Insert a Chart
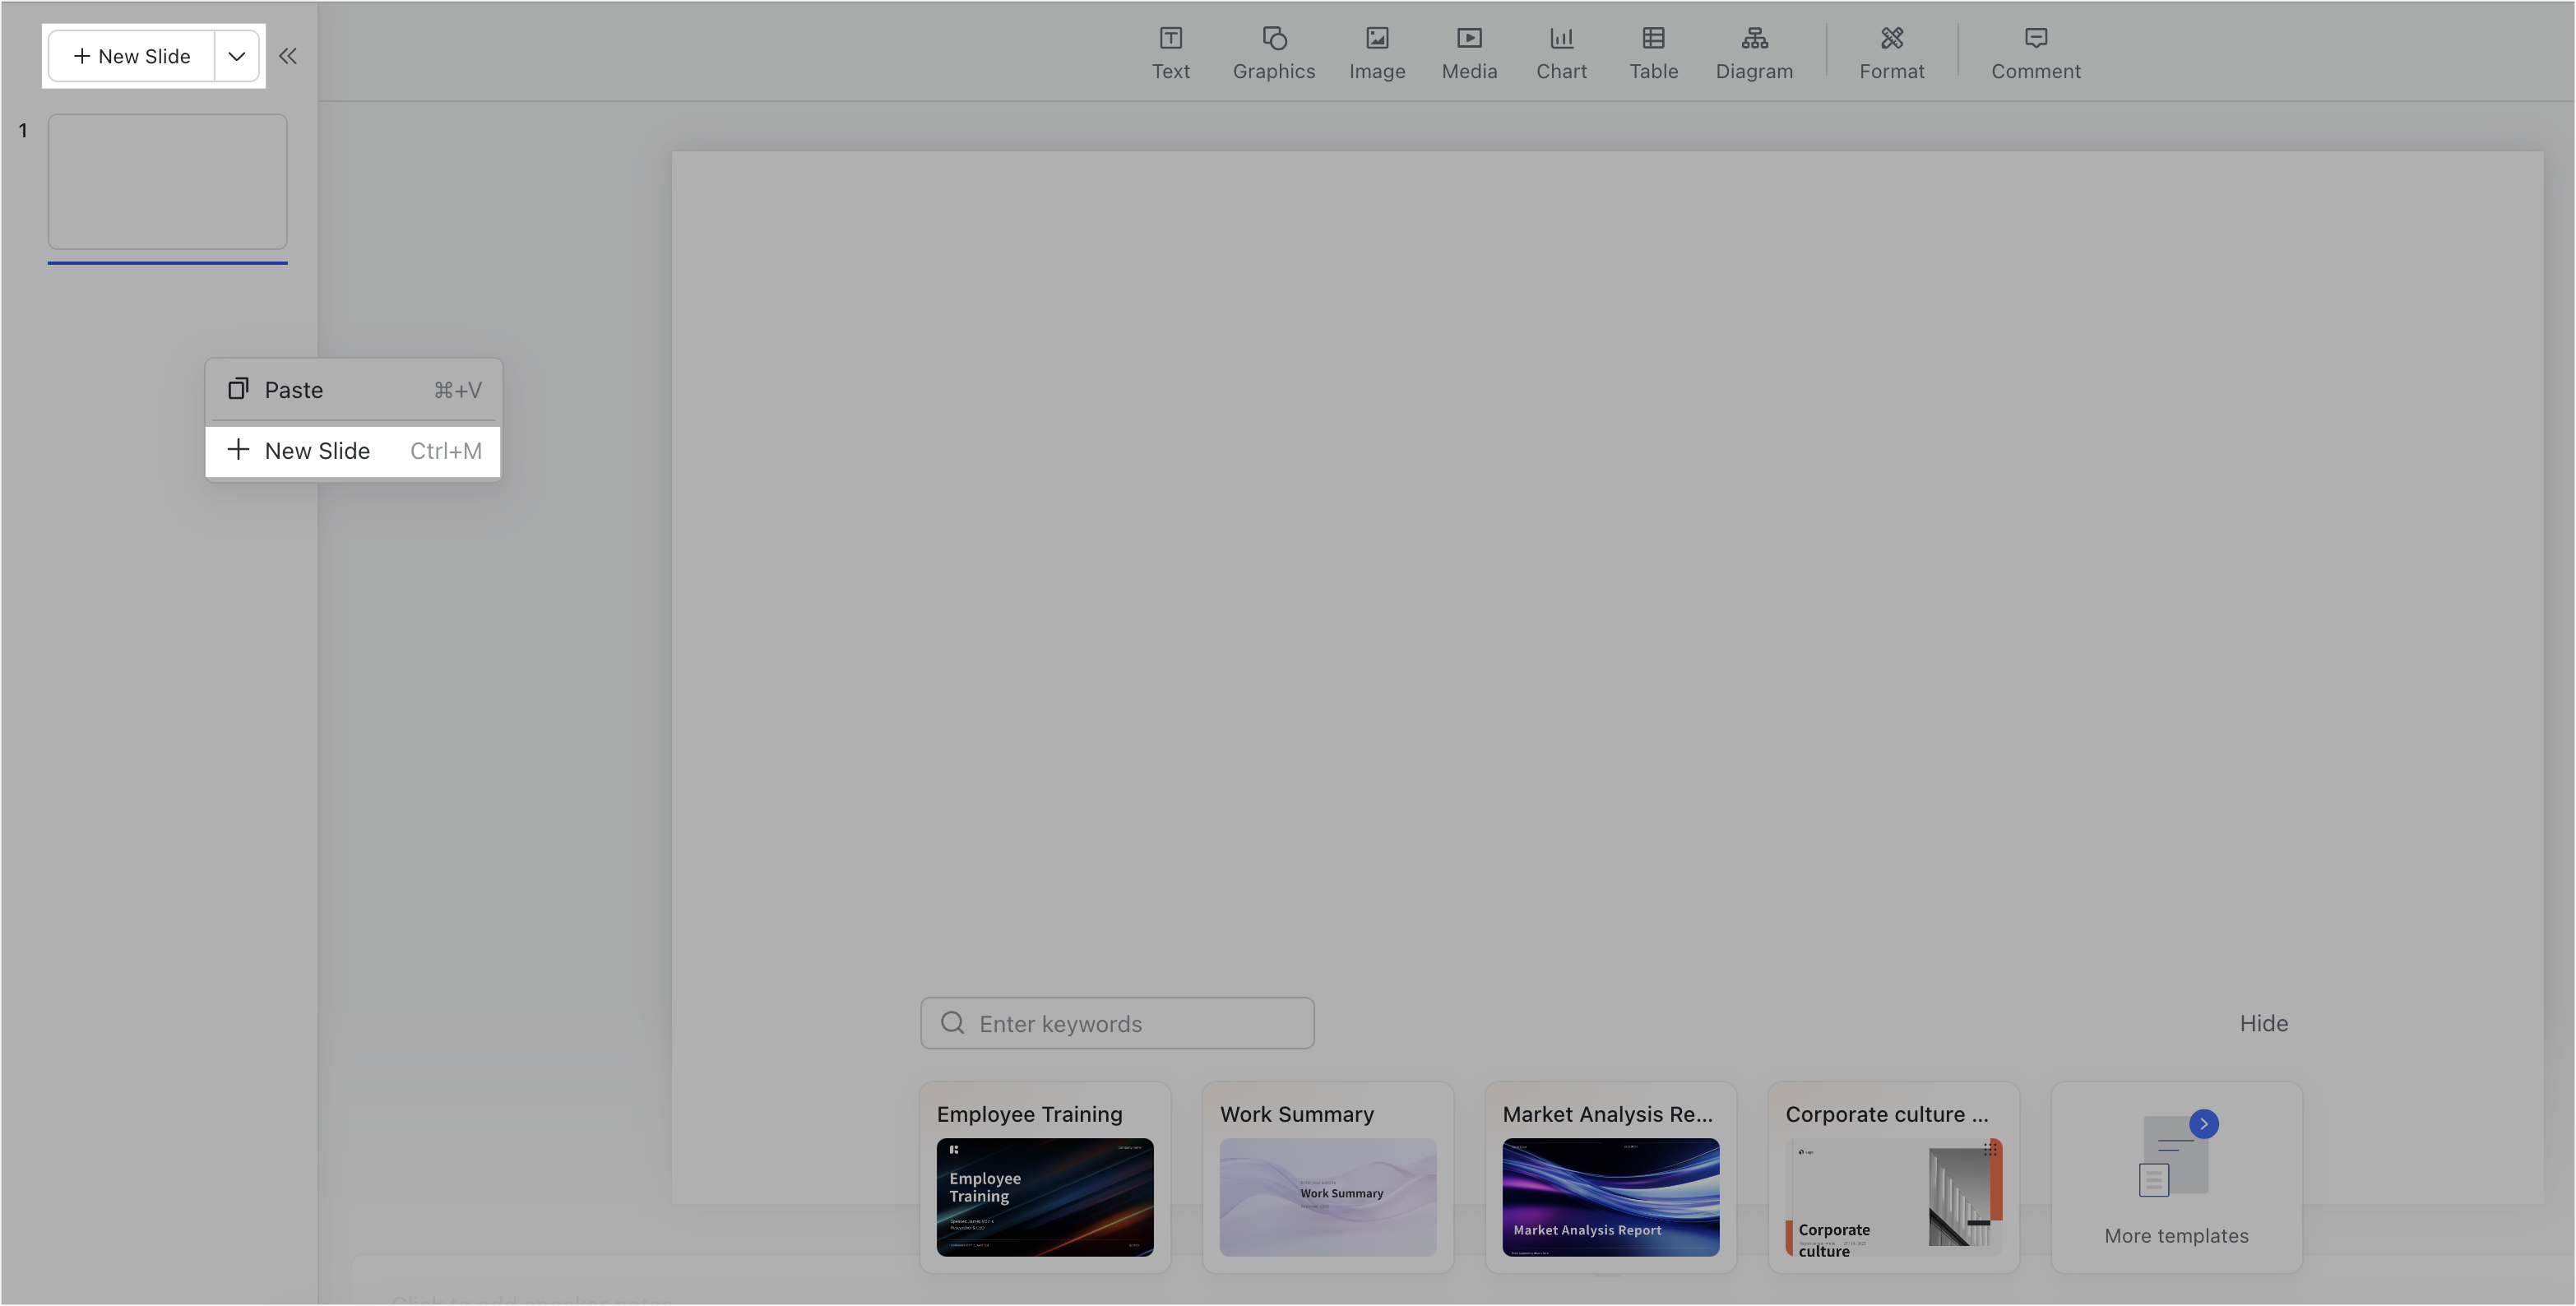Image resolution: width=2576 pixels, height=1306 pixels. 1561,54
